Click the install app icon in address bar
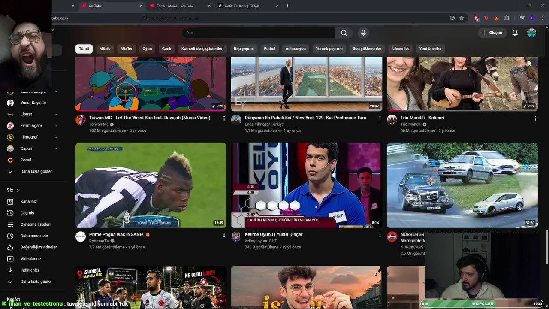 452,18
